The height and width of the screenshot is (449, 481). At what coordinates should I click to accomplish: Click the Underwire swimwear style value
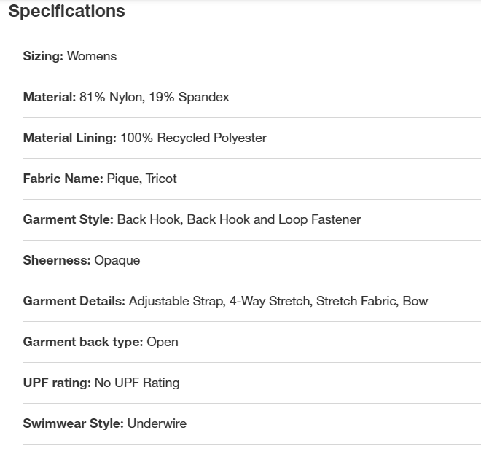(x=157, y=423)
